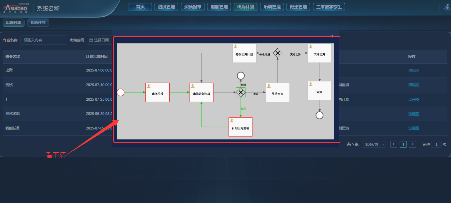This screenshot has width=451, height=203.
Task: Click the red start event circle
Action: 121,92
